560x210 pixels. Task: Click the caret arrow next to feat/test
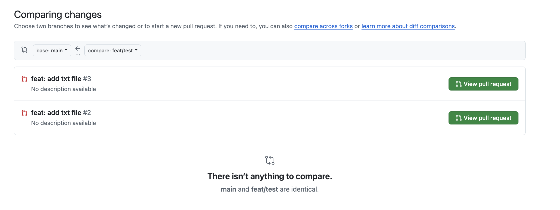(x=136, y=50)
